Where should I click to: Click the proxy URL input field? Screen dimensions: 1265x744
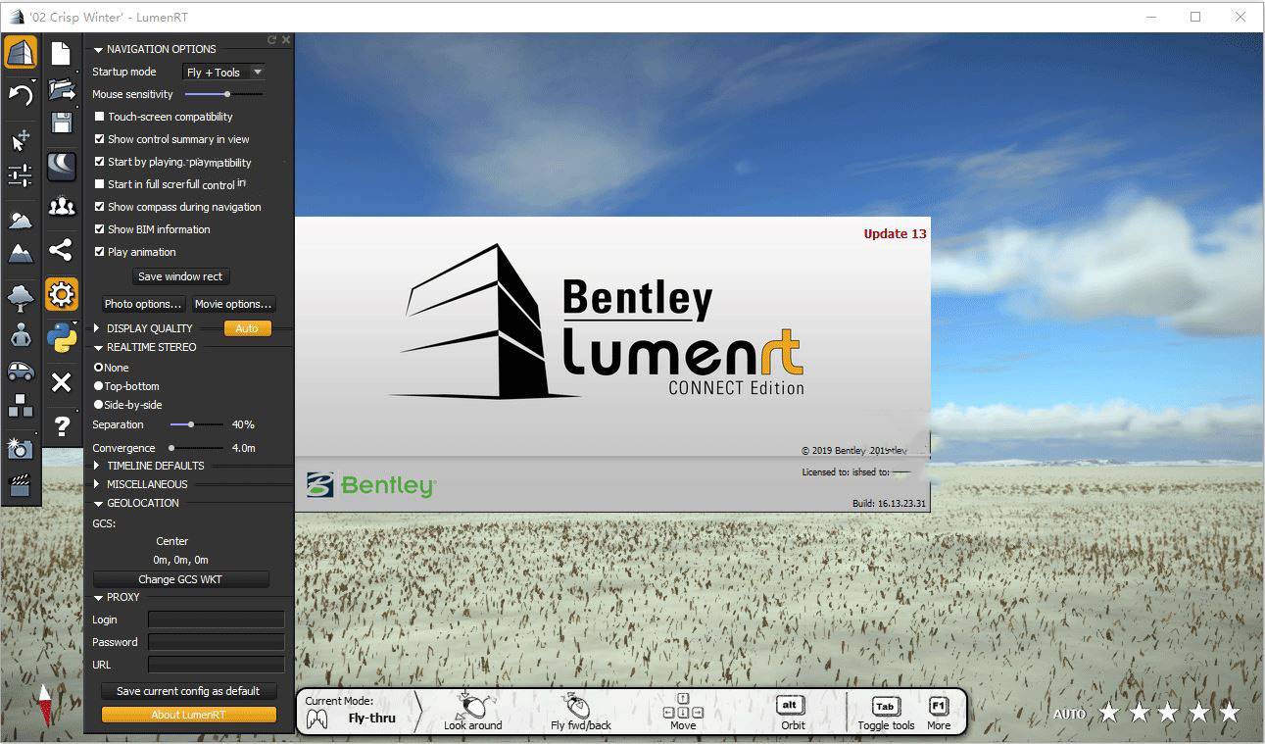coord(216,665)
